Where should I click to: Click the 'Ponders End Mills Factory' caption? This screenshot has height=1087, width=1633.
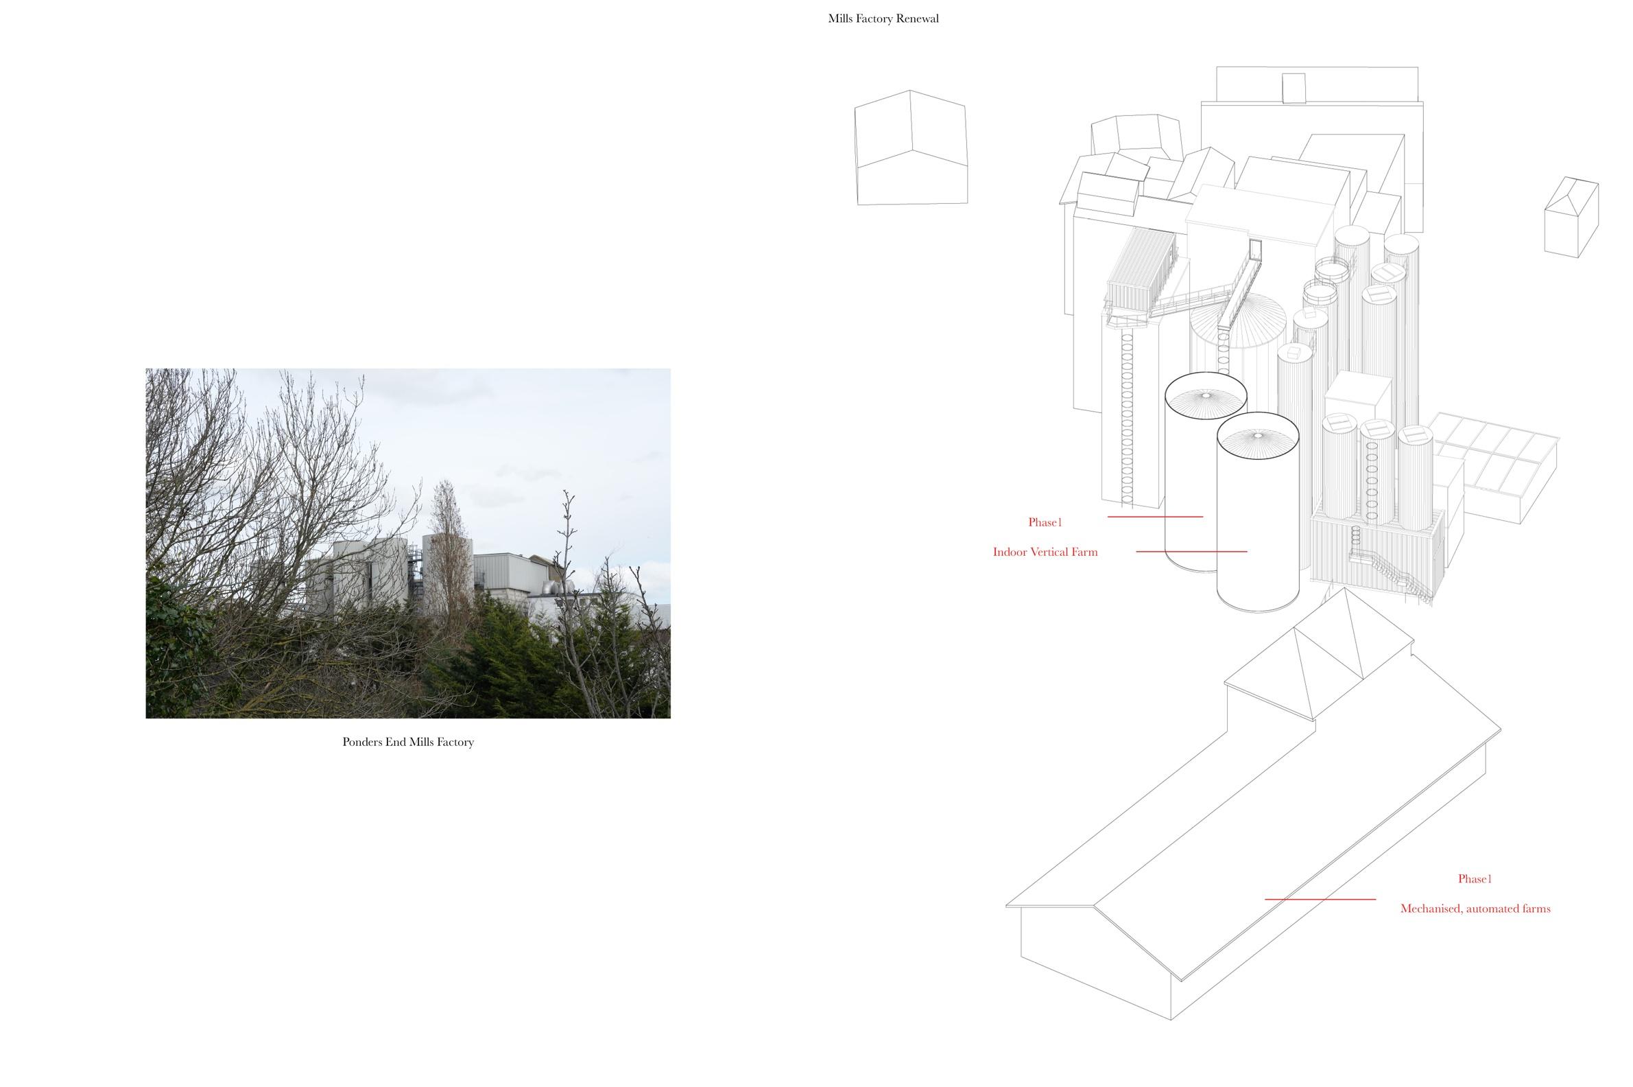point(407,742)
